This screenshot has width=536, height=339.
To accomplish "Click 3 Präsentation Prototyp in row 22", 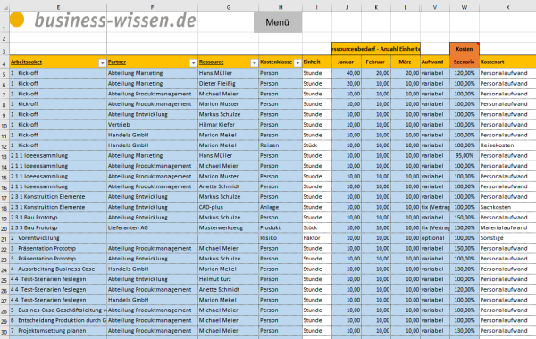I will (58, 248).
